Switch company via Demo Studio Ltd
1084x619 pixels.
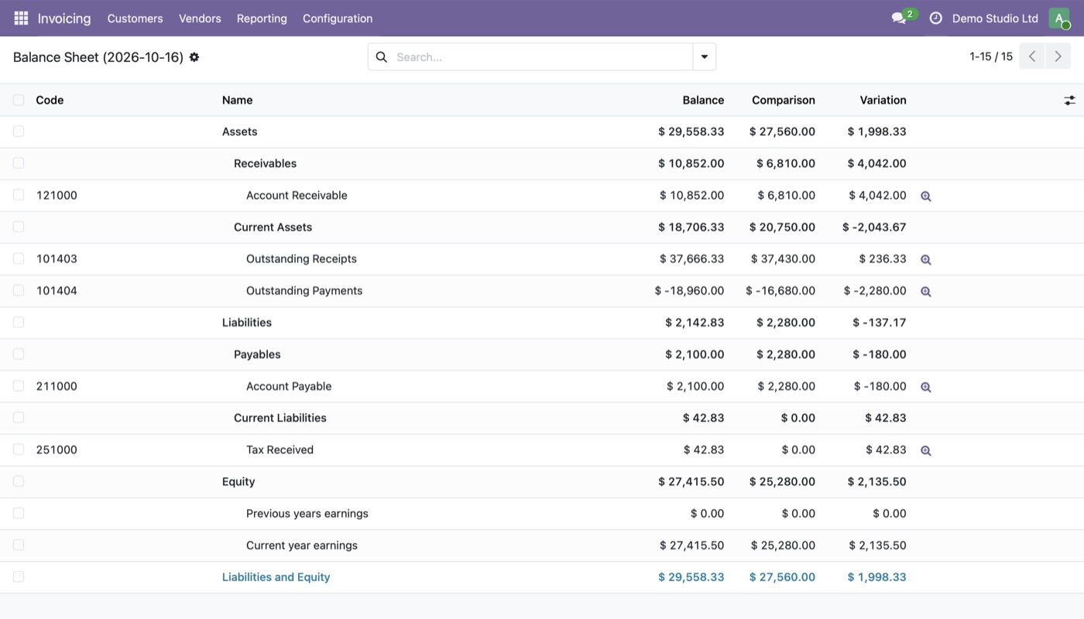tap(995, 18)
